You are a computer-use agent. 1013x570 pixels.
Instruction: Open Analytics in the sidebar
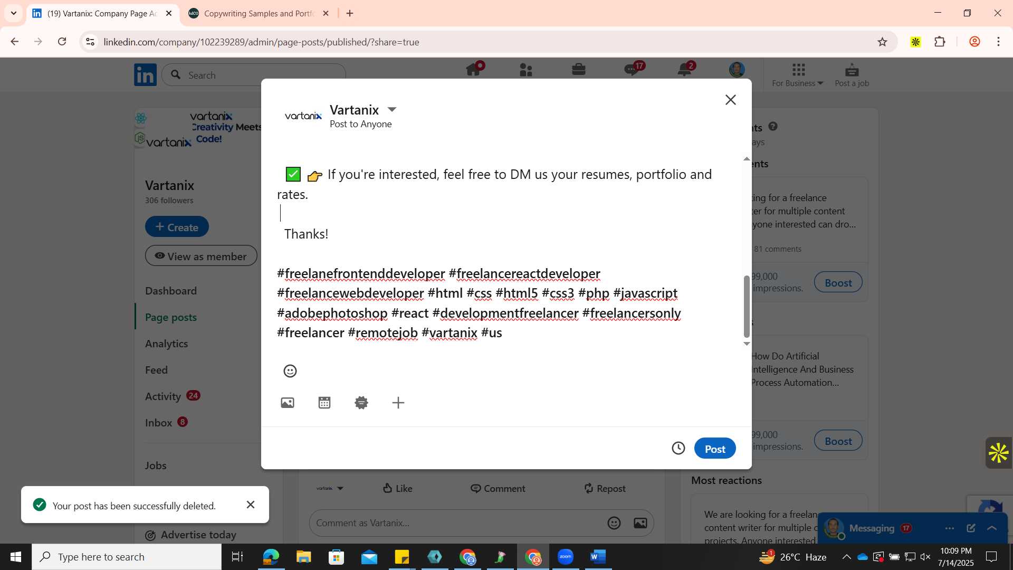click(x=167, y=344)
